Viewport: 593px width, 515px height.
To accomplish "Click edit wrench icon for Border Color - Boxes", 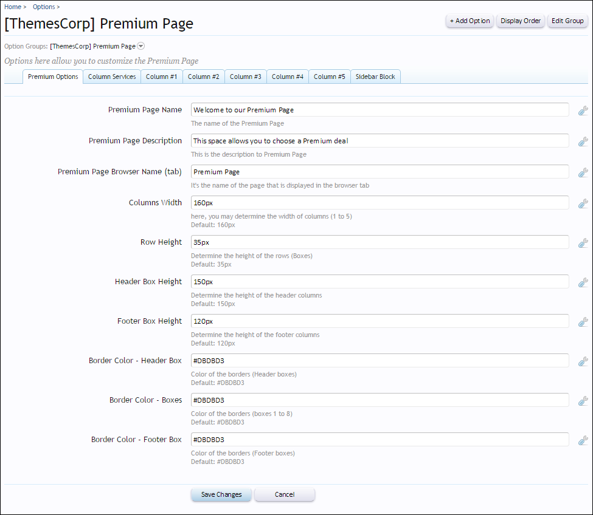I will point(583,401).
